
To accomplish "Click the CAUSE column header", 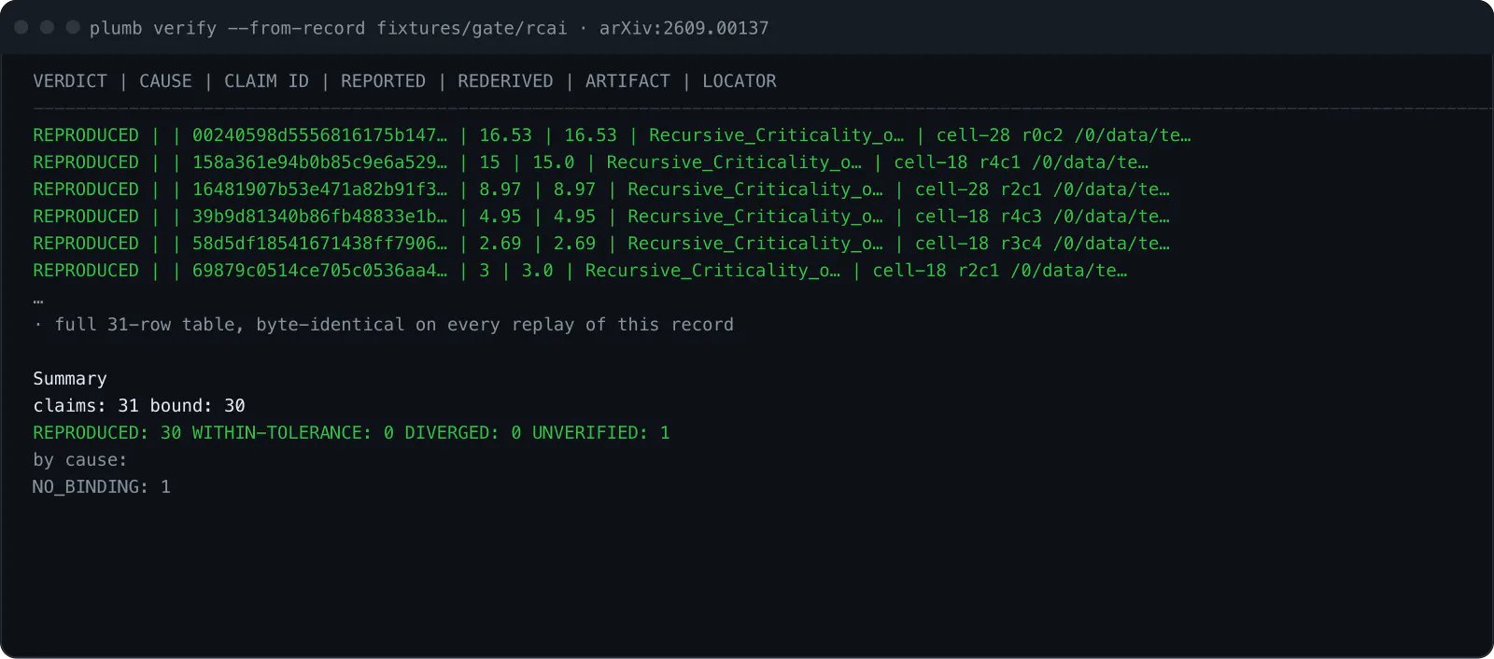I will tap(165, 81).
